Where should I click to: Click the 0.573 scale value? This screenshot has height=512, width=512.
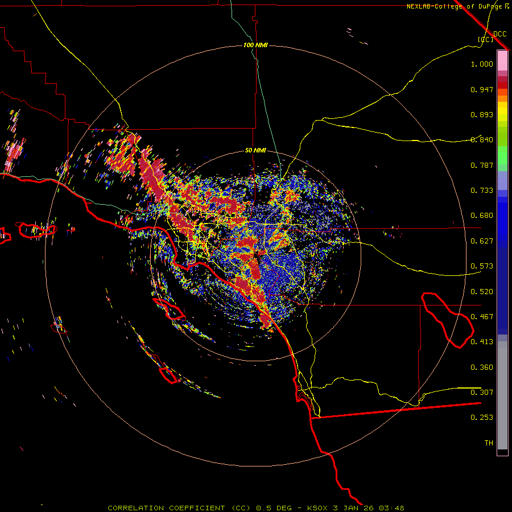(x=482, y=266)
